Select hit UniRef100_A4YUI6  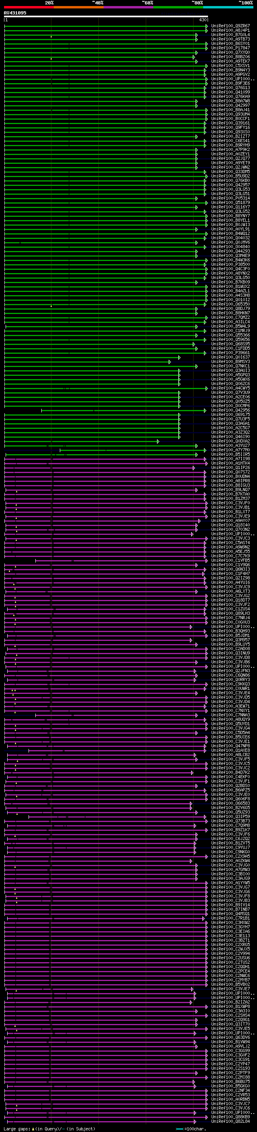click(x=230, y=582)
